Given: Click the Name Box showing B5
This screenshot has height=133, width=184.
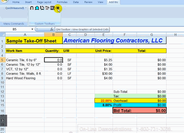Looking at the screenshot, I should [15, 29].
